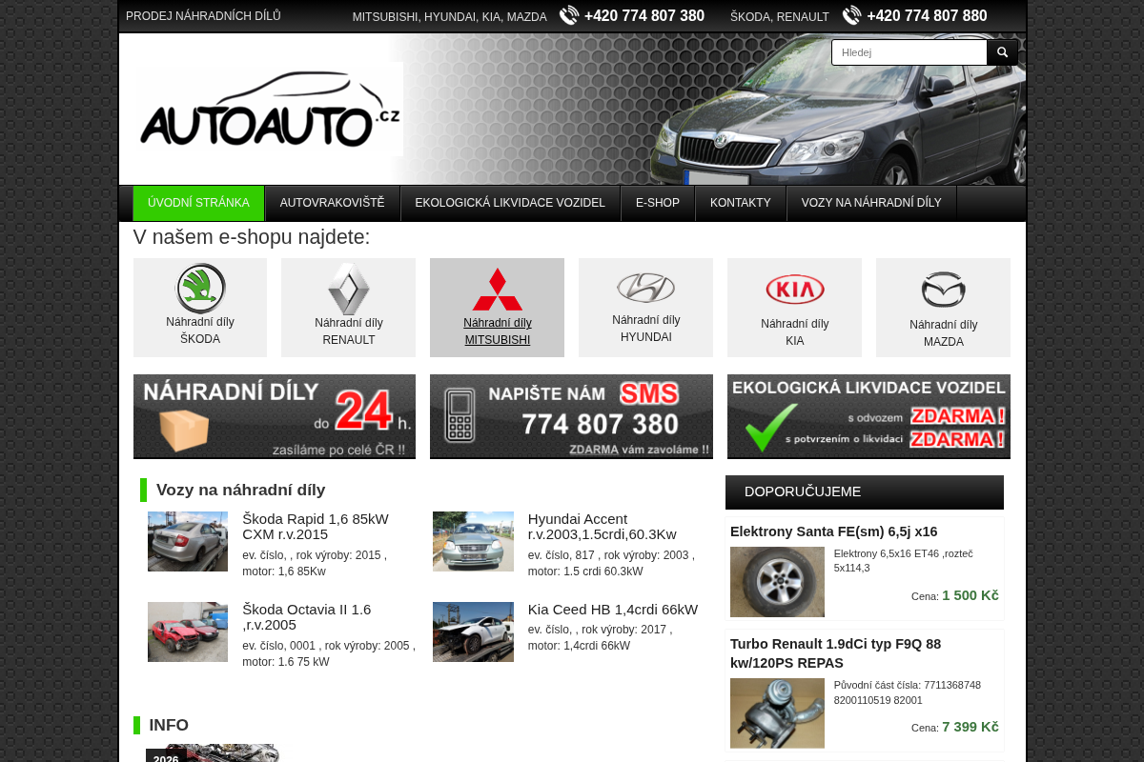
Task: Click the Kia red oval logo
Action: coord(795,290)
